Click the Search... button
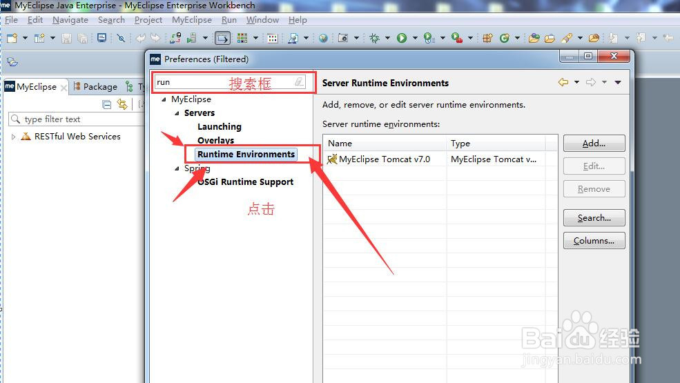This screenshot has width=680, height=383. [594, 218]
